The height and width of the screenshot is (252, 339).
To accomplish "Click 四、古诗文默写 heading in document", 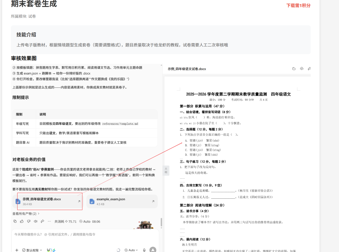I will (x=201, y=185).
